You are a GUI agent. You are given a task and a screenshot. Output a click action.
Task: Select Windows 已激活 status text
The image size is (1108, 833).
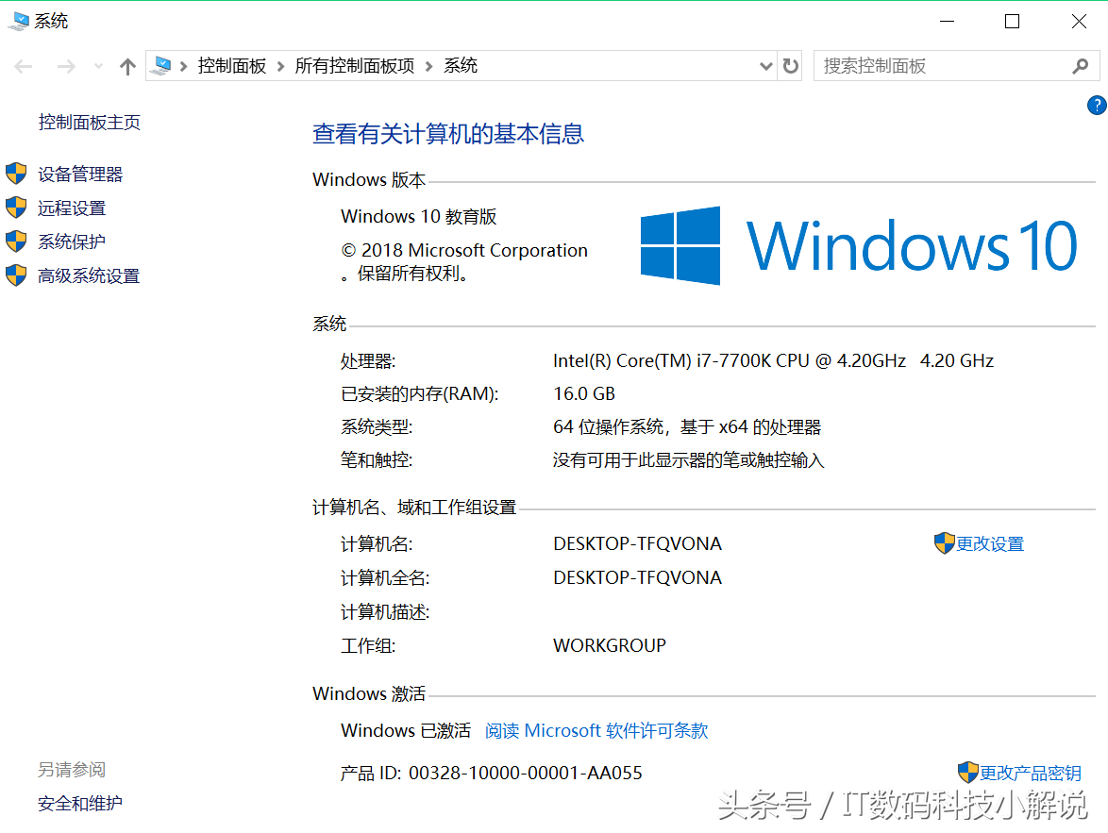click(x=406, y=730)
